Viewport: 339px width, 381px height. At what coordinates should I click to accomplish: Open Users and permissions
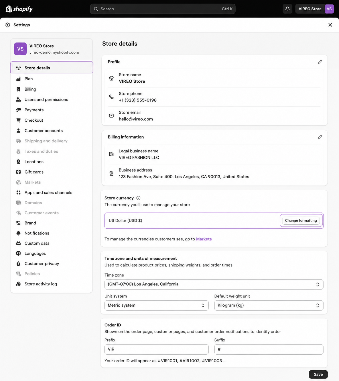[x=46, y=100]
